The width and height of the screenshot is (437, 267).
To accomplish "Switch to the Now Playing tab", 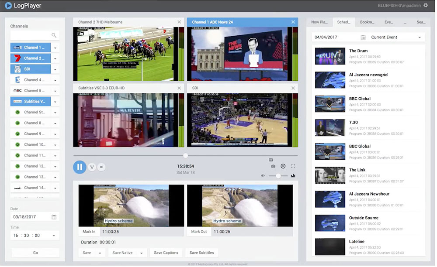I will (319, 22).
